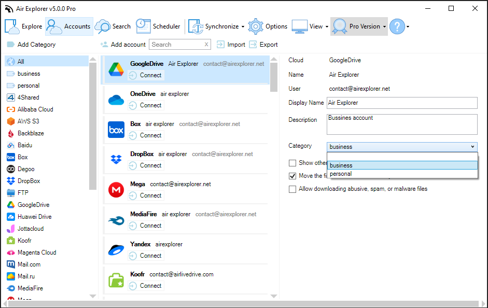Viewport: 488px width, 308px height.
Task: Click Add account
Action: click(123, 45)
